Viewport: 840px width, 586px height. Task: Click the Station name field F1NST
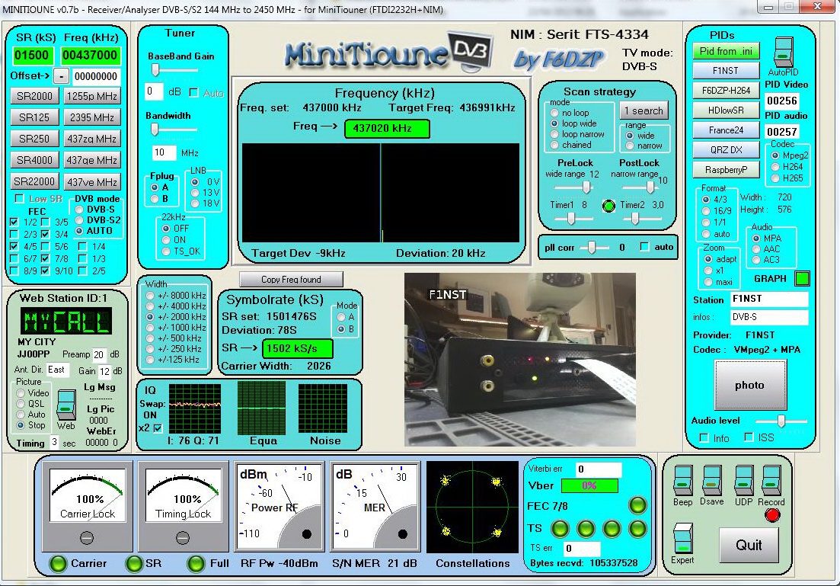pos(769,299)
